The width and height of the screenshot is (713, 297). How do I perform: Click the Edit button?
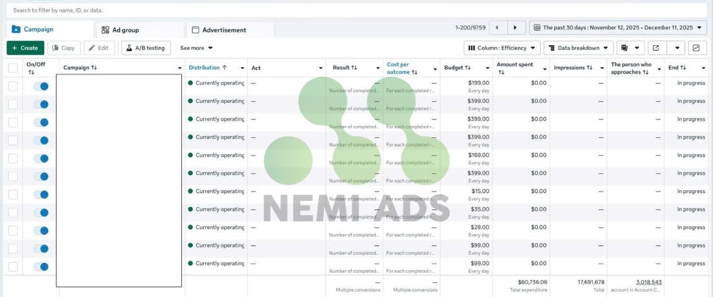(x=99, y=48)
